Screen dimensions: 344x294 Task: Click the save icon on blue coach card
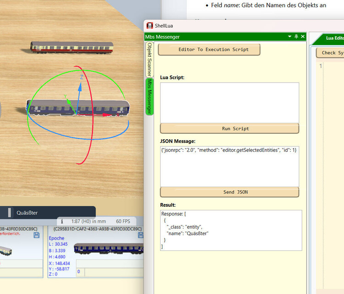(x=141, y=235)
